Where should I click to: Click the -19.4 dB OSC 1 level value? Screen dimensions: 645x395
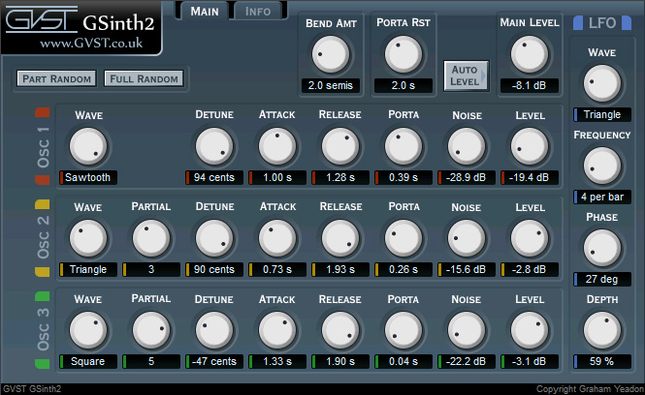[530, 177]
